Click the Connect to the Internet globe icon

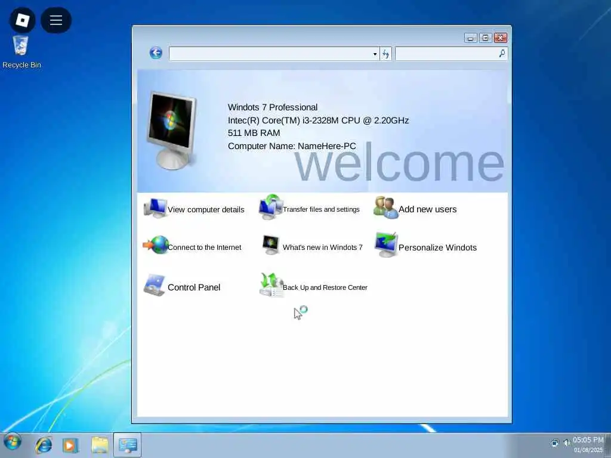(x=156, y=245)
